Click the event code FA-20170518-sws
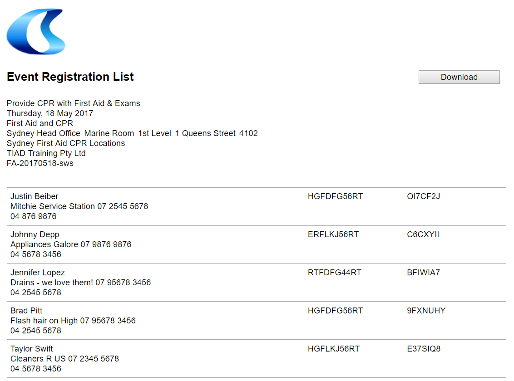Viewport: 514px width, 381px height. click(40, 163)
